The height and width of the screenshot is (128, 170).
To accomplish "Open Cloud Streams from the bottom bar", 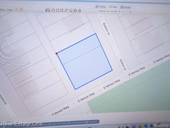I will [x=76, y=123].
